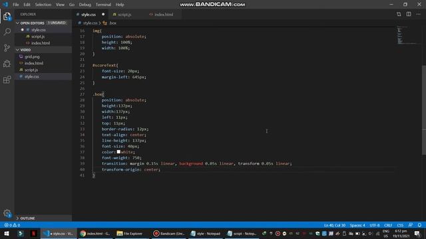
Task: Open Windows action center icon
Action: [417, 234]
